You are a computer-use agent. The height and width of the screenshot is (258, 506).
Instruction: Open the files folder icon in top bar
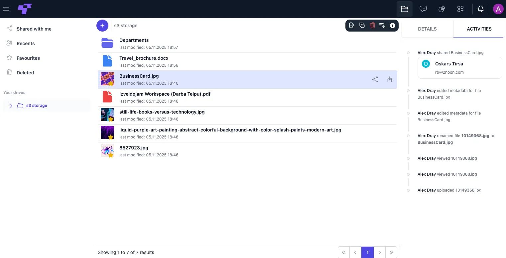coord(405,9)
